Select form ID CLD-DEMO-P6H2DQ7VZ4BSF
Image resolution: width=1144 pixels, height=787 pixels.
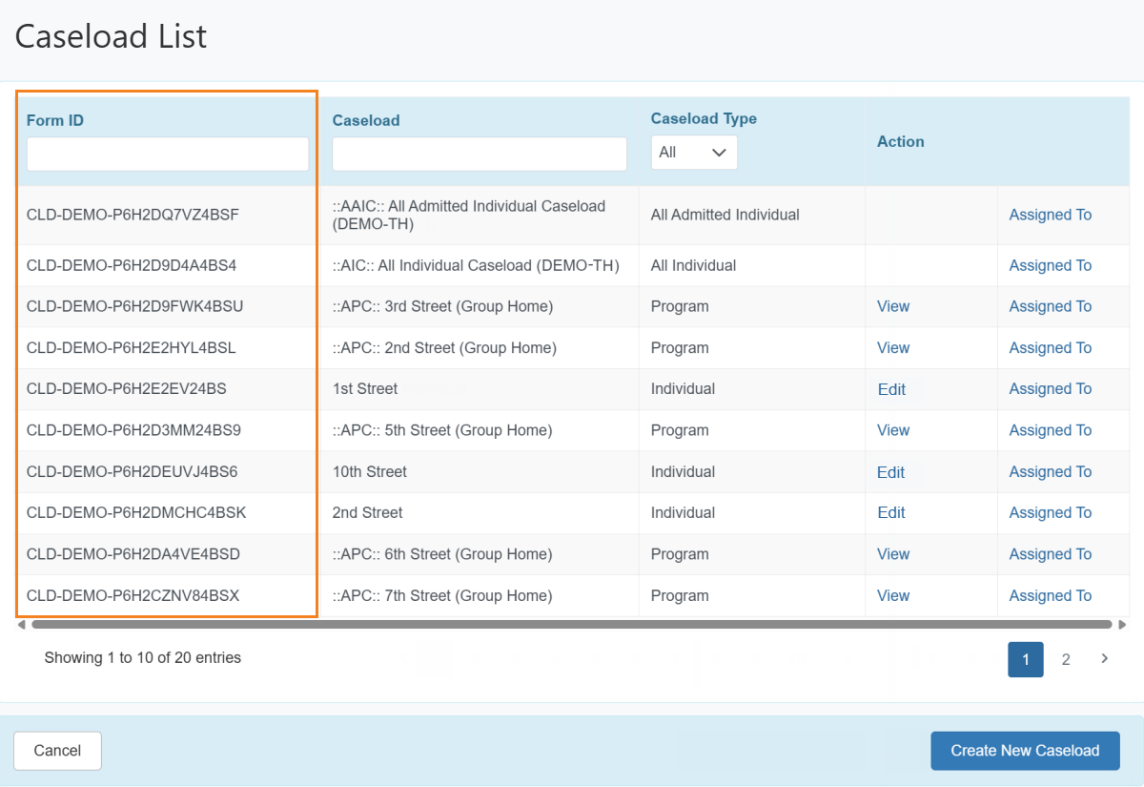click(133, 215)
